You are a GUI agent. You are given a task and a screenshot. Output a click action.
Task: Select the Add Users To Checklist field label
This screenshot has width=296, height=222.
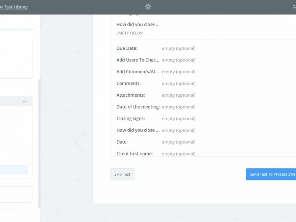(137, 60)
